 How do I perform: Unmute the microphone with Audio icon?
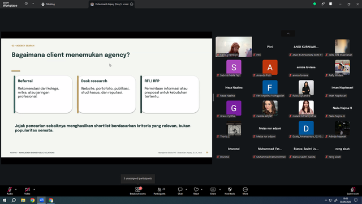(10, 190)
